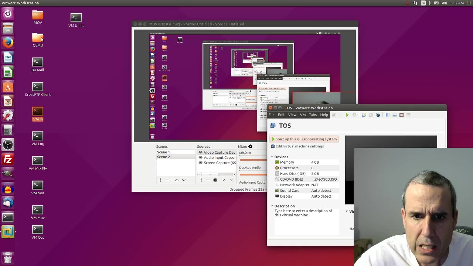
Task: Add a new scene with the Scenes plus icon
Action: coord(160,180)
